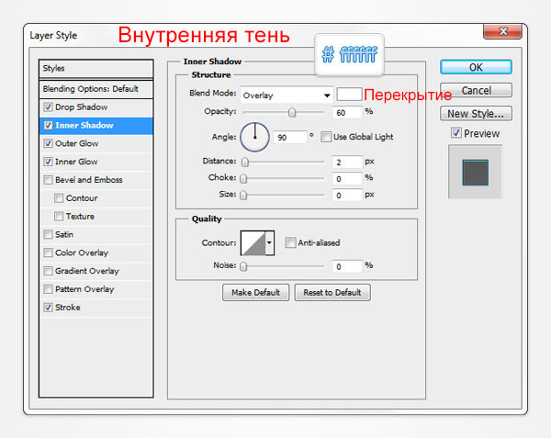551x438 pixels.
Task: Click the Cancel button
Action: click(x=476, y=90)
